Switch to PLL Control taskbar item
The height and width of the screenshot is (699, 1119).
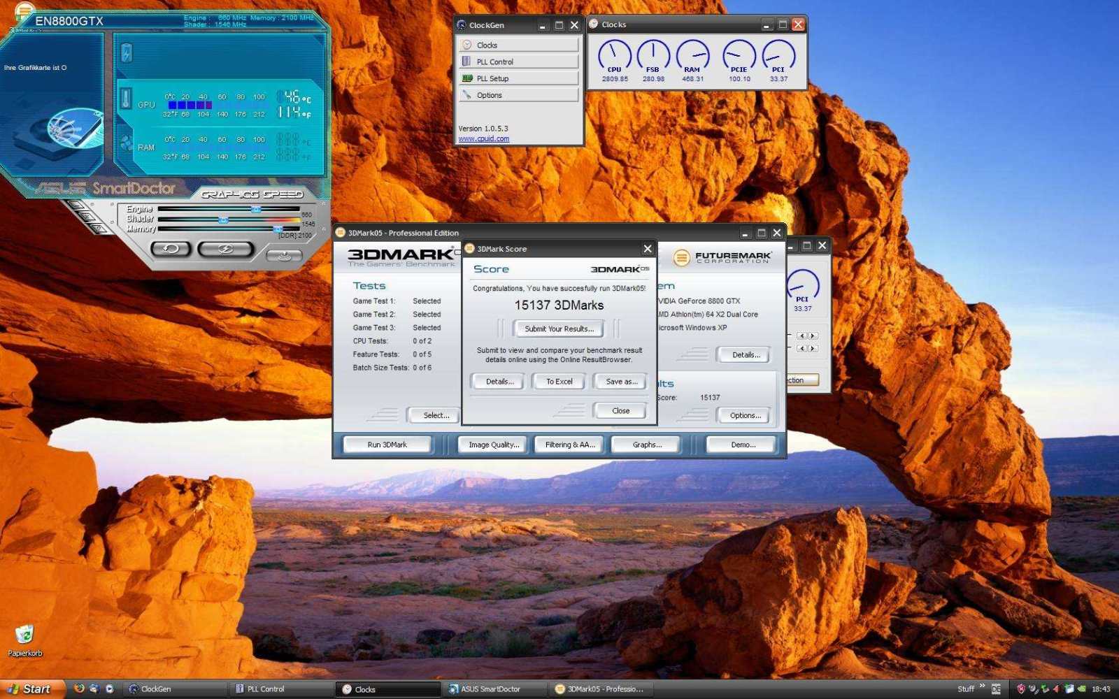pyautogui.click(x=282, y=689)
